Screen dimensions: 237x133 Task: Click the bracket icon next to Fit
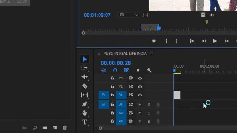146,15
